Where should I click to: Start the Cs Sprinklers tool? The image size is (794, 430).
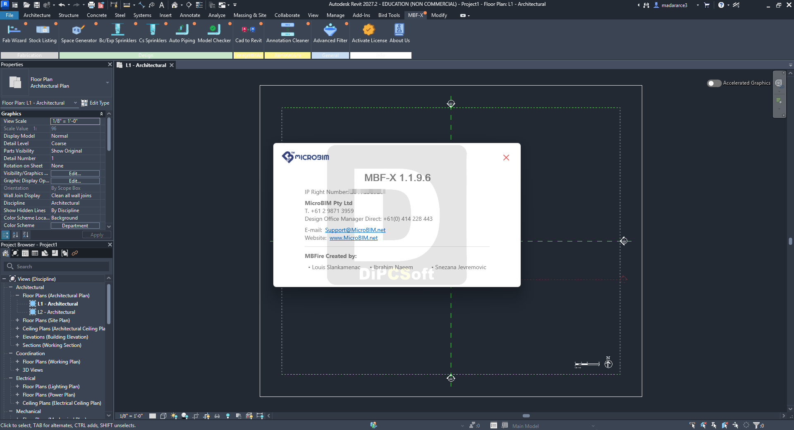click(x=153, y=33)
